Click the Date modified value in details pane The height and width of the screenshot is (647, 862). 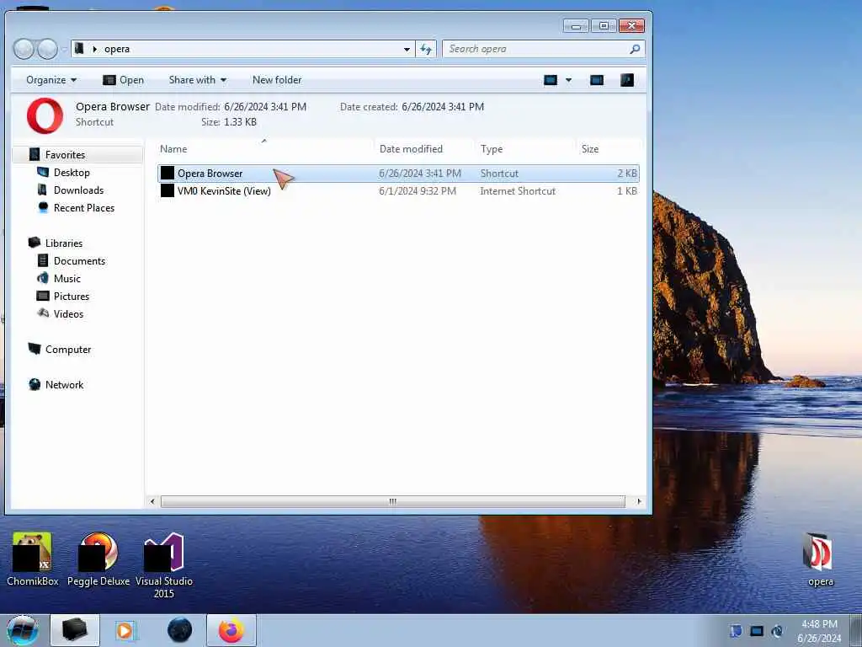tap(265, 107)
